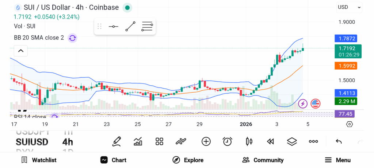Select the horizontal line drawing tool
The width and height of the screenshot is (374, 168).
pos(113,27)
